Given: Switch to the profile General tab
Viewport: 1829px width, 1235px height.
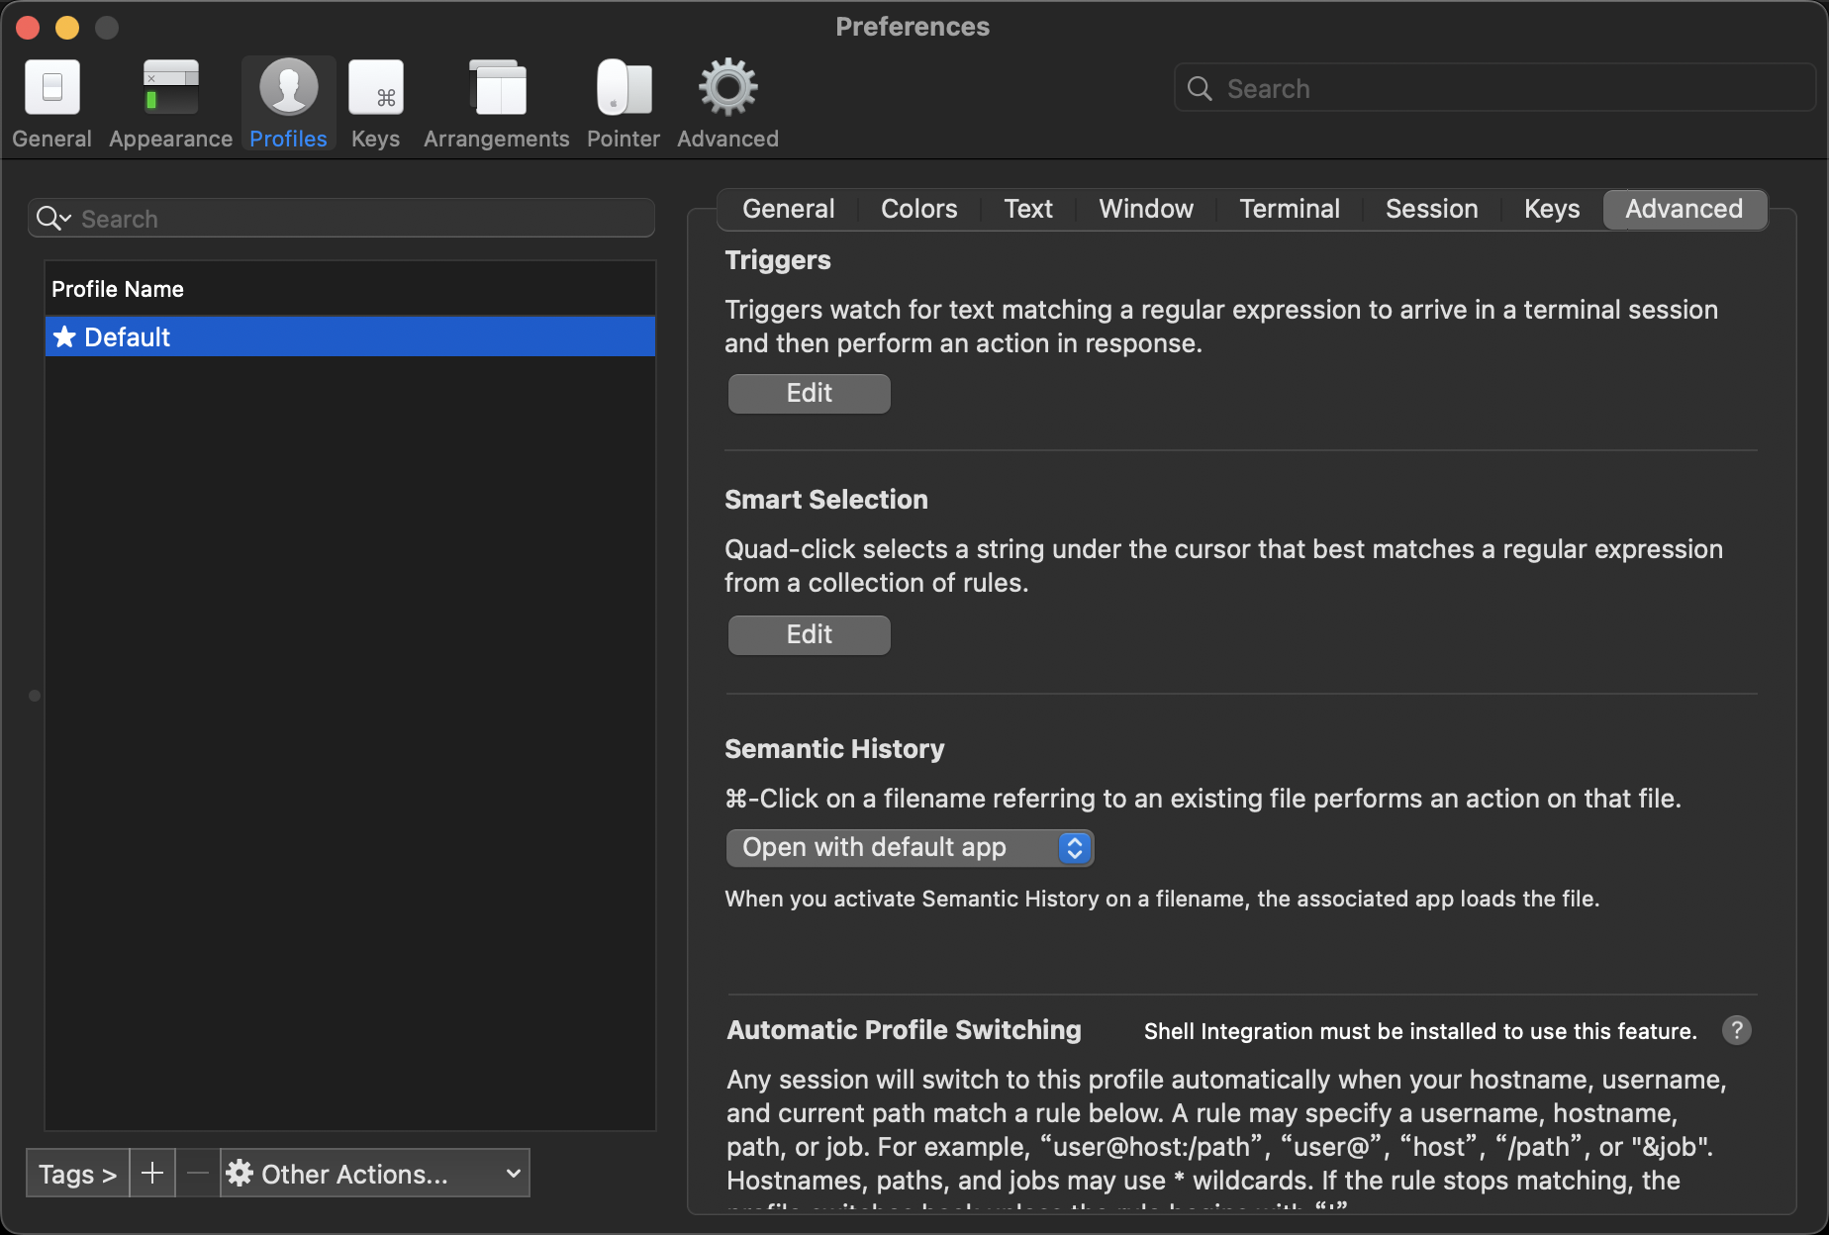Looking at the screenshot, I should tap(789, 209).
